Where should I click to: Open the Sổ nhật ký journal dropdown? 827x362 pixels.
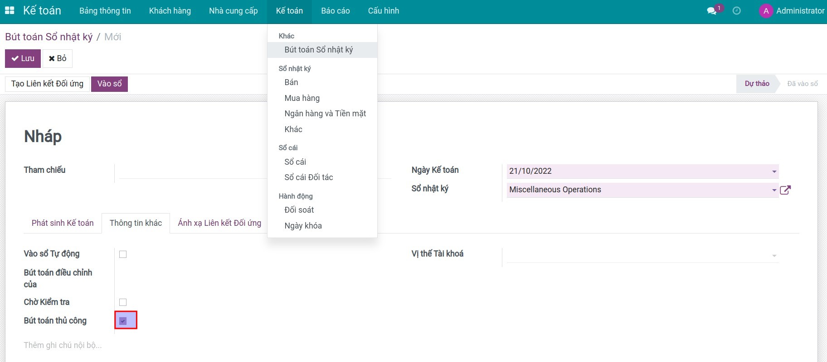pyautogui.click(x=773, y=190)
